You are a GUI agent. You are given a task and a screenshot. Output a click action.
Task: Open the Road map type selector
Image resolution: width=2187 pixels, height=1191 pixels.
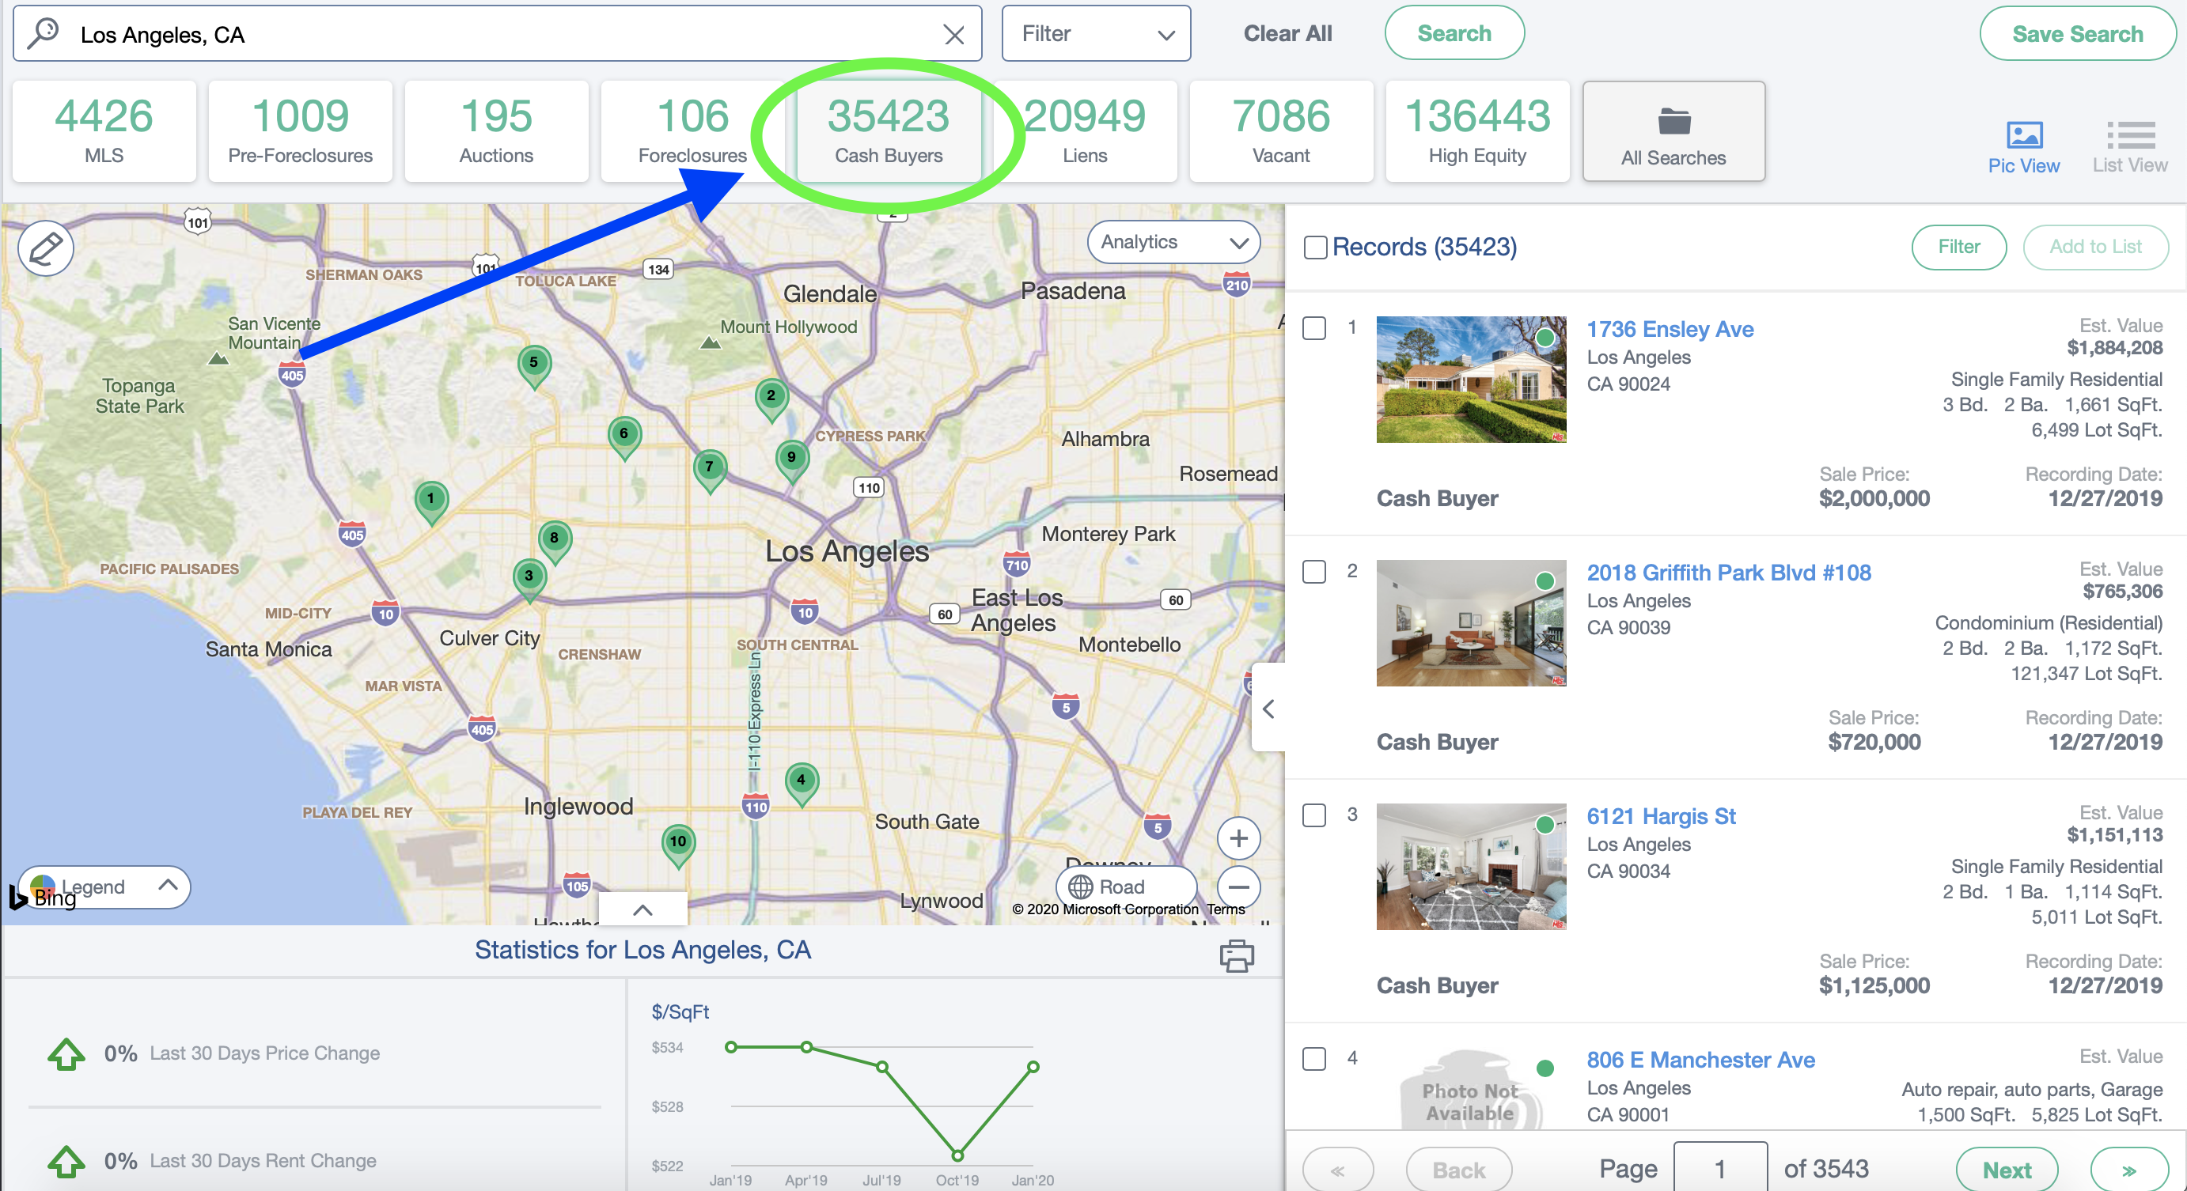pos(1126,887)
